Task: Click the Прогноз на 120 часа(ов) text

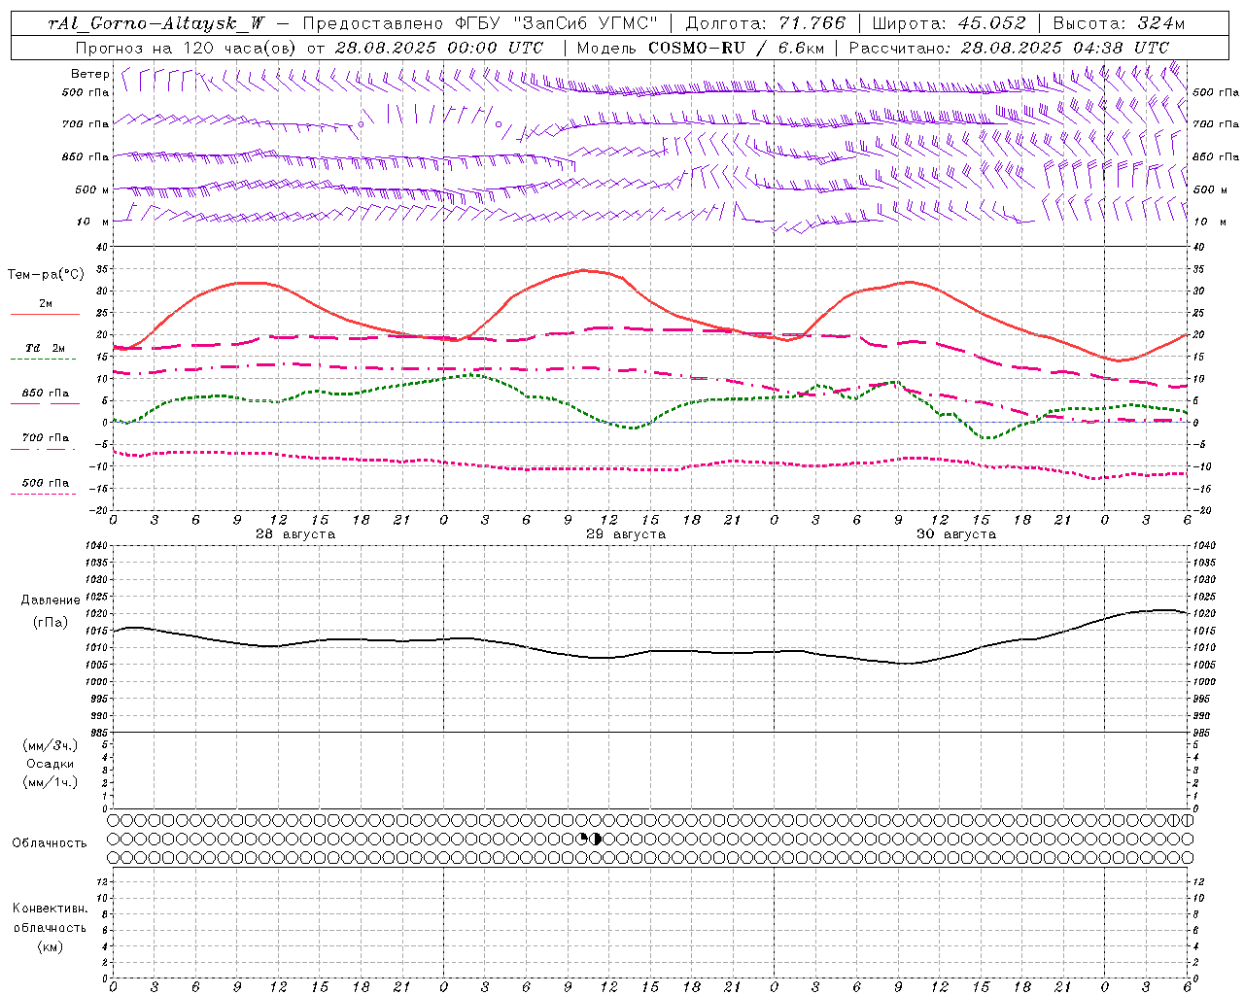Action: point(186,47)
